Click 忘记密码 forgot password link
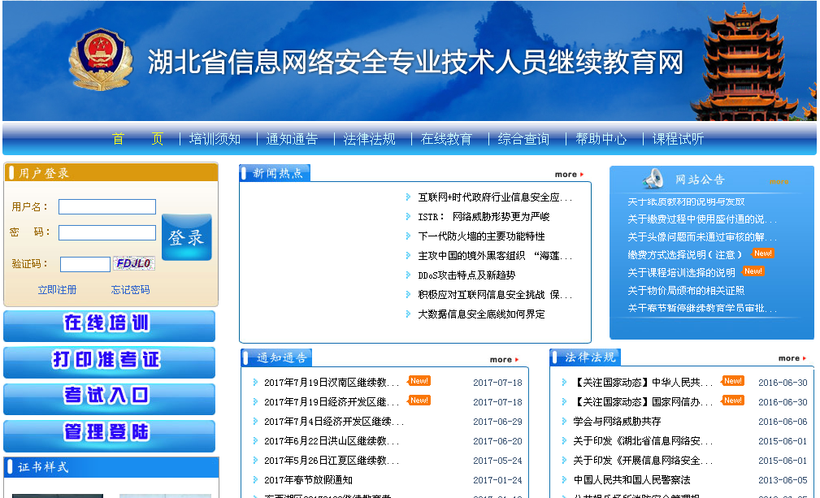820x498 pixels. pos(130,290)
